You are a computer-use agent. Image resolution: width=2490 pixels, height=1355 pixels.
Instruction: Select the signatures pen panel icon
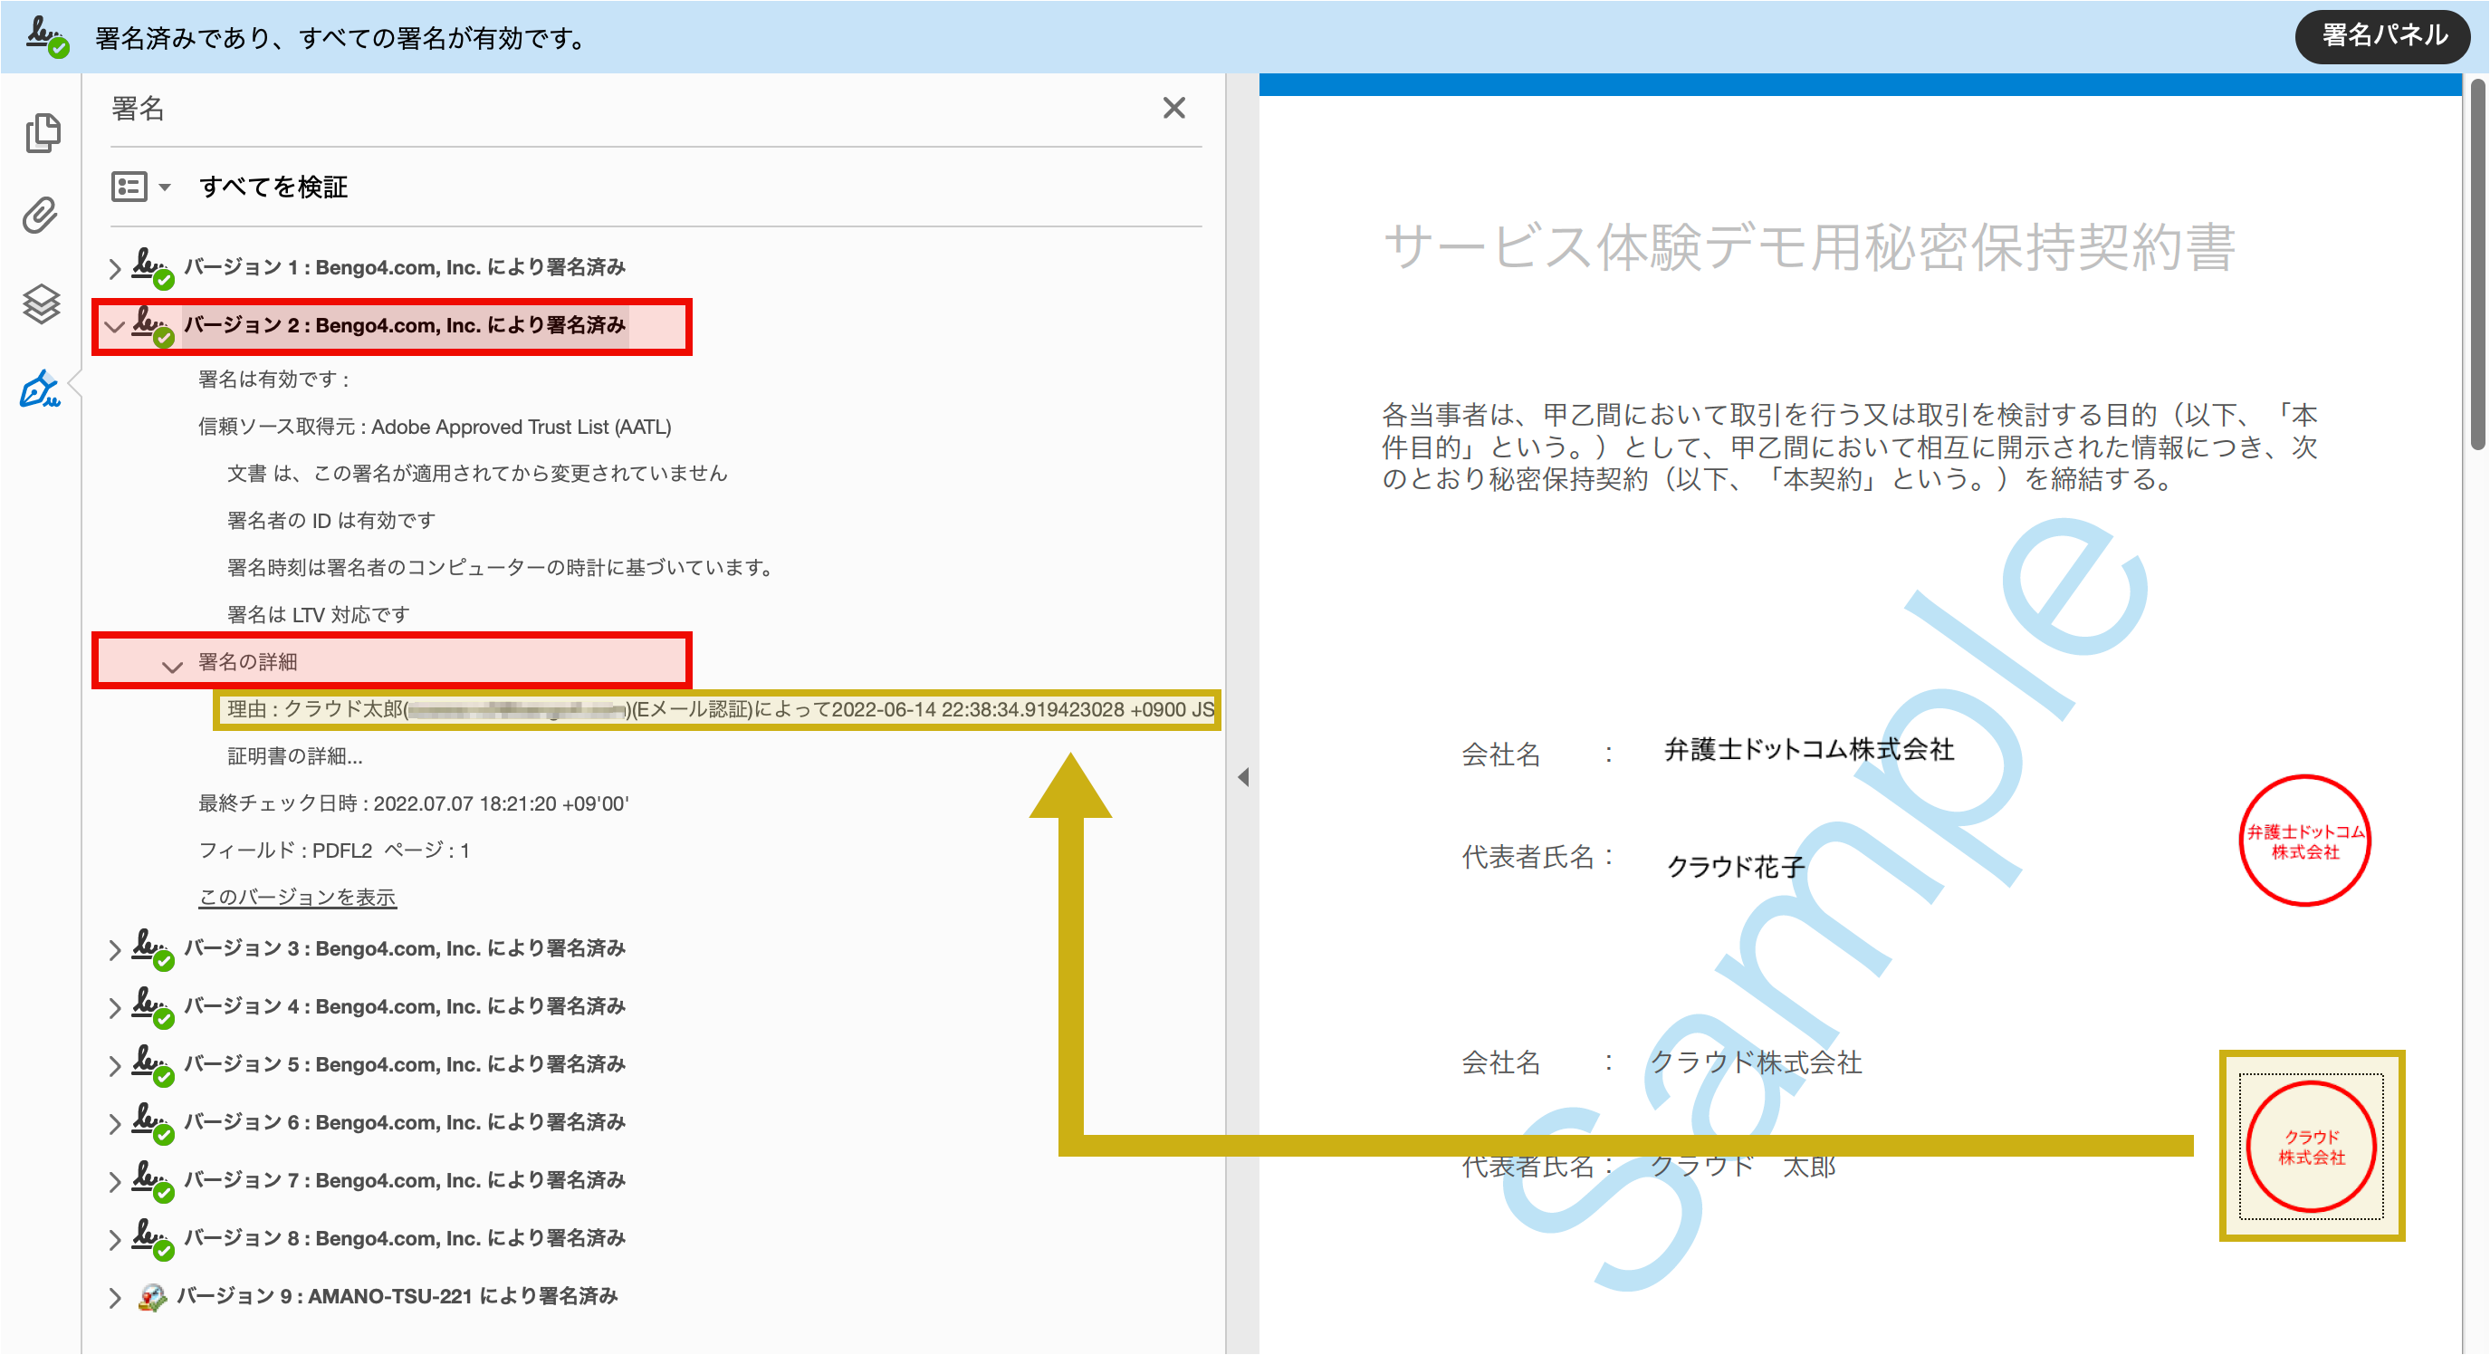coord(41,388)
